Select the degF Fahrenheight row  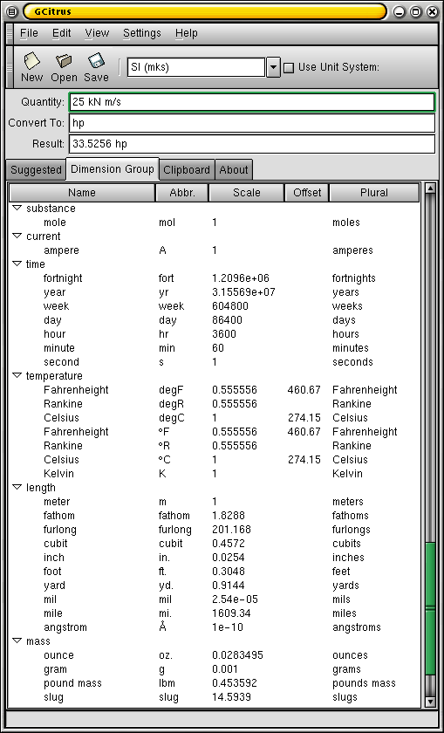click(214, 390)
